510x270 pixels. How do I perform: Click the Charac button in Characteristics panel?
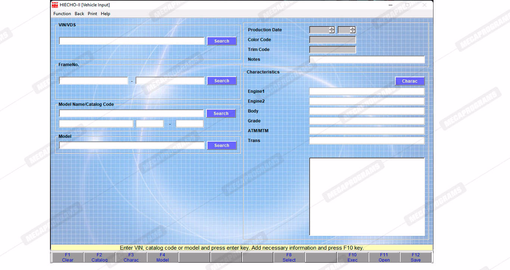410,81
